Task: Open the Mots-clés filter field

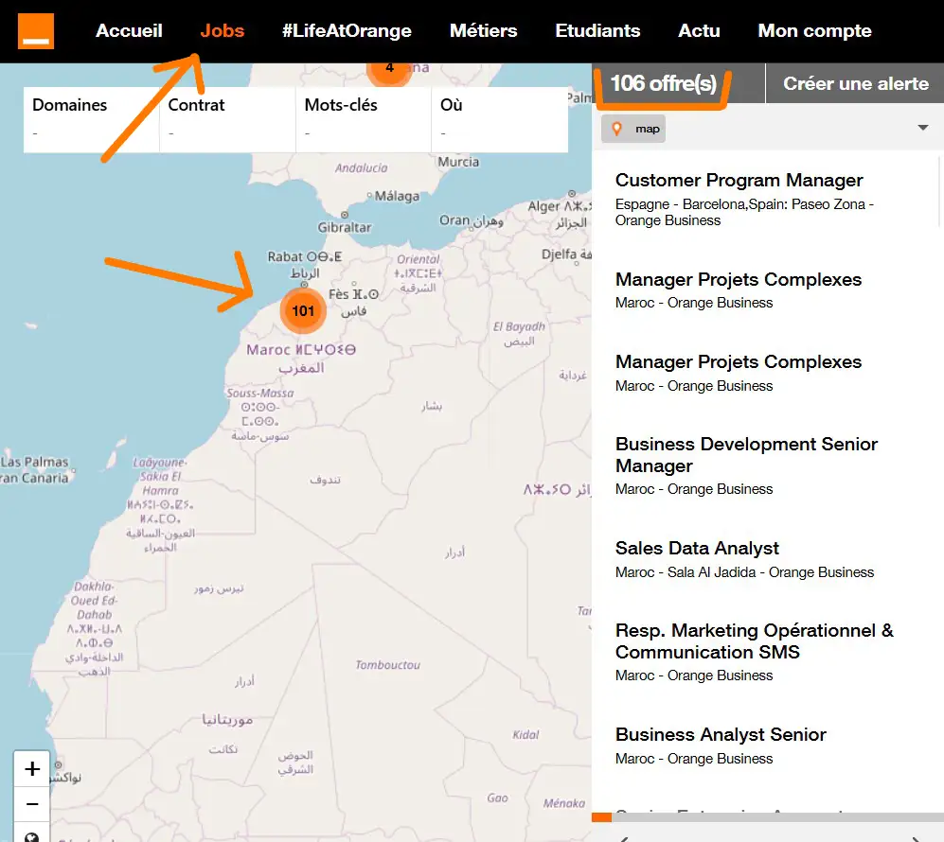Action: [364, 119]
